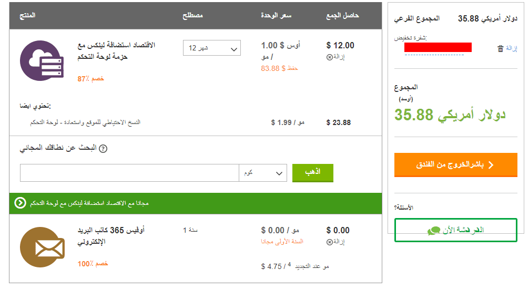Image resolution: width=529 pixels, height=290 pixels.
Task: Click footnote 4 next to the renewal price
Action: pos(289,264)
